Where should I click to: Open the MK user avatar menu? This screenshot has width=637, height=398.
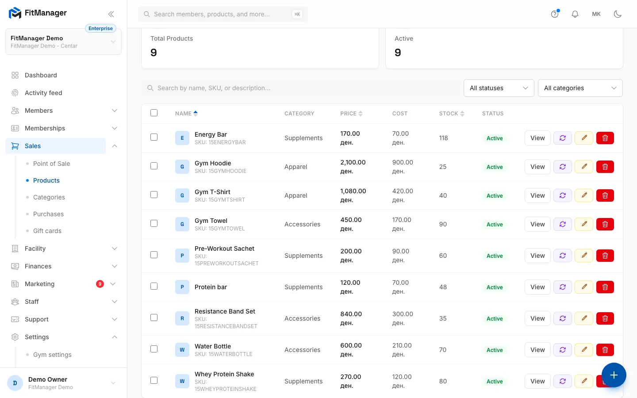pyautogui.click(x=596, y=14)
